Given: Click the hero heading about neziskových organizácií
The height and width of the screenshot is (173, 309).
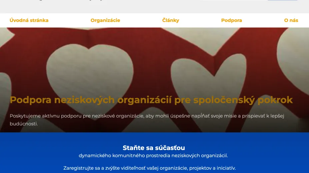Looking at the screenshot, I should click(x=151, y=100).
